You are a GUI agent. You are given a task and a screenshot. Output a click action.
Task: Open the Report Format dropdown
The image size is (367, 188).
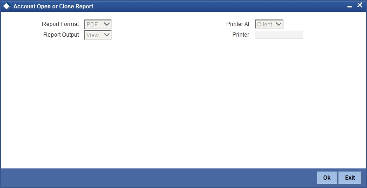point(98,24)
